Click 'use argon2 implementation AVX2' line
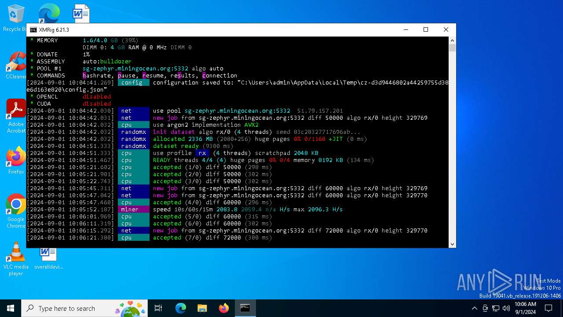The width and height of the screenshot is (563, 317). coord(206,125)
